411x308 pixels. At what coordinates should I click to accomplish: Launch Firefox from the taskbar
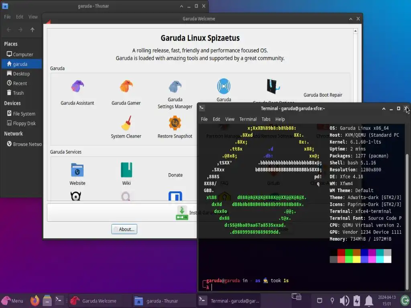35,301
